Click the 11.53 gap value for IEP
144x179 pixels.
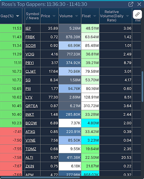tap(11, 28)
